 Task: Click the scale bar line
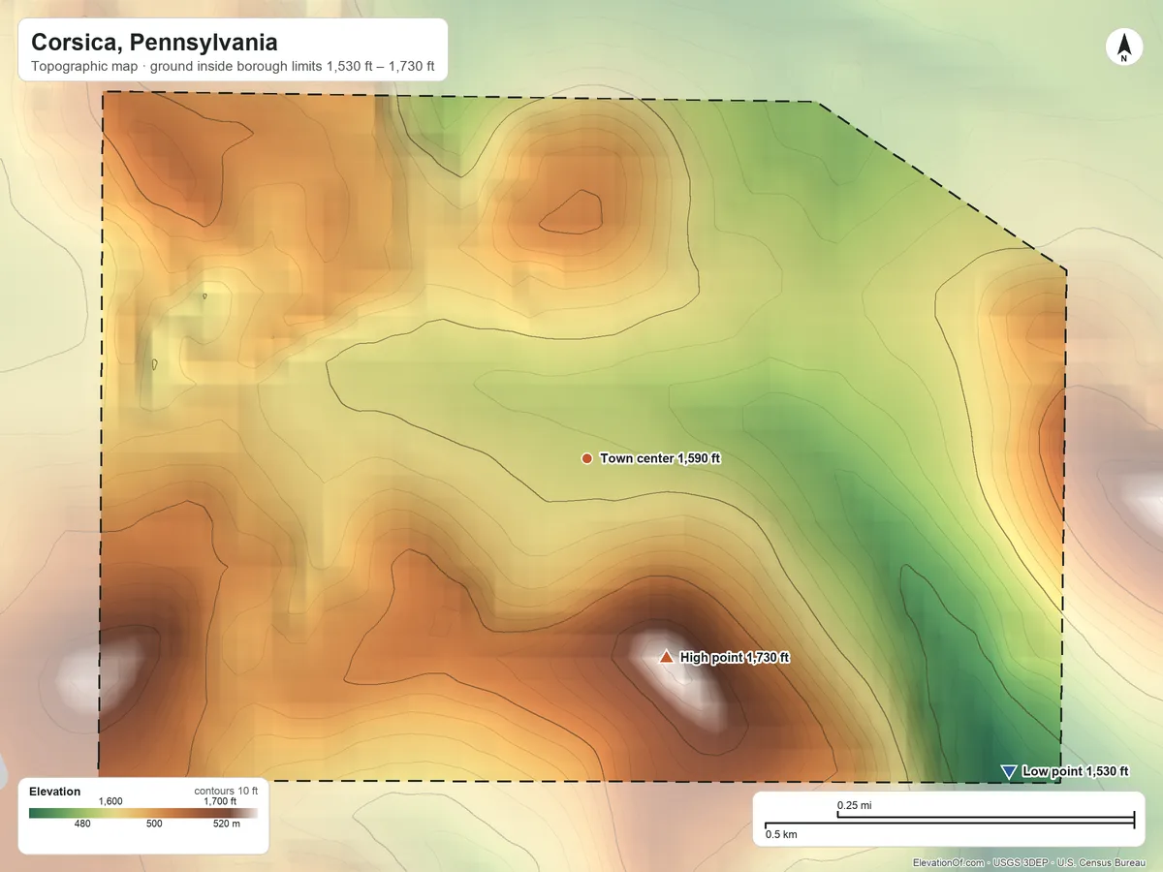click(x=950, y=823)
